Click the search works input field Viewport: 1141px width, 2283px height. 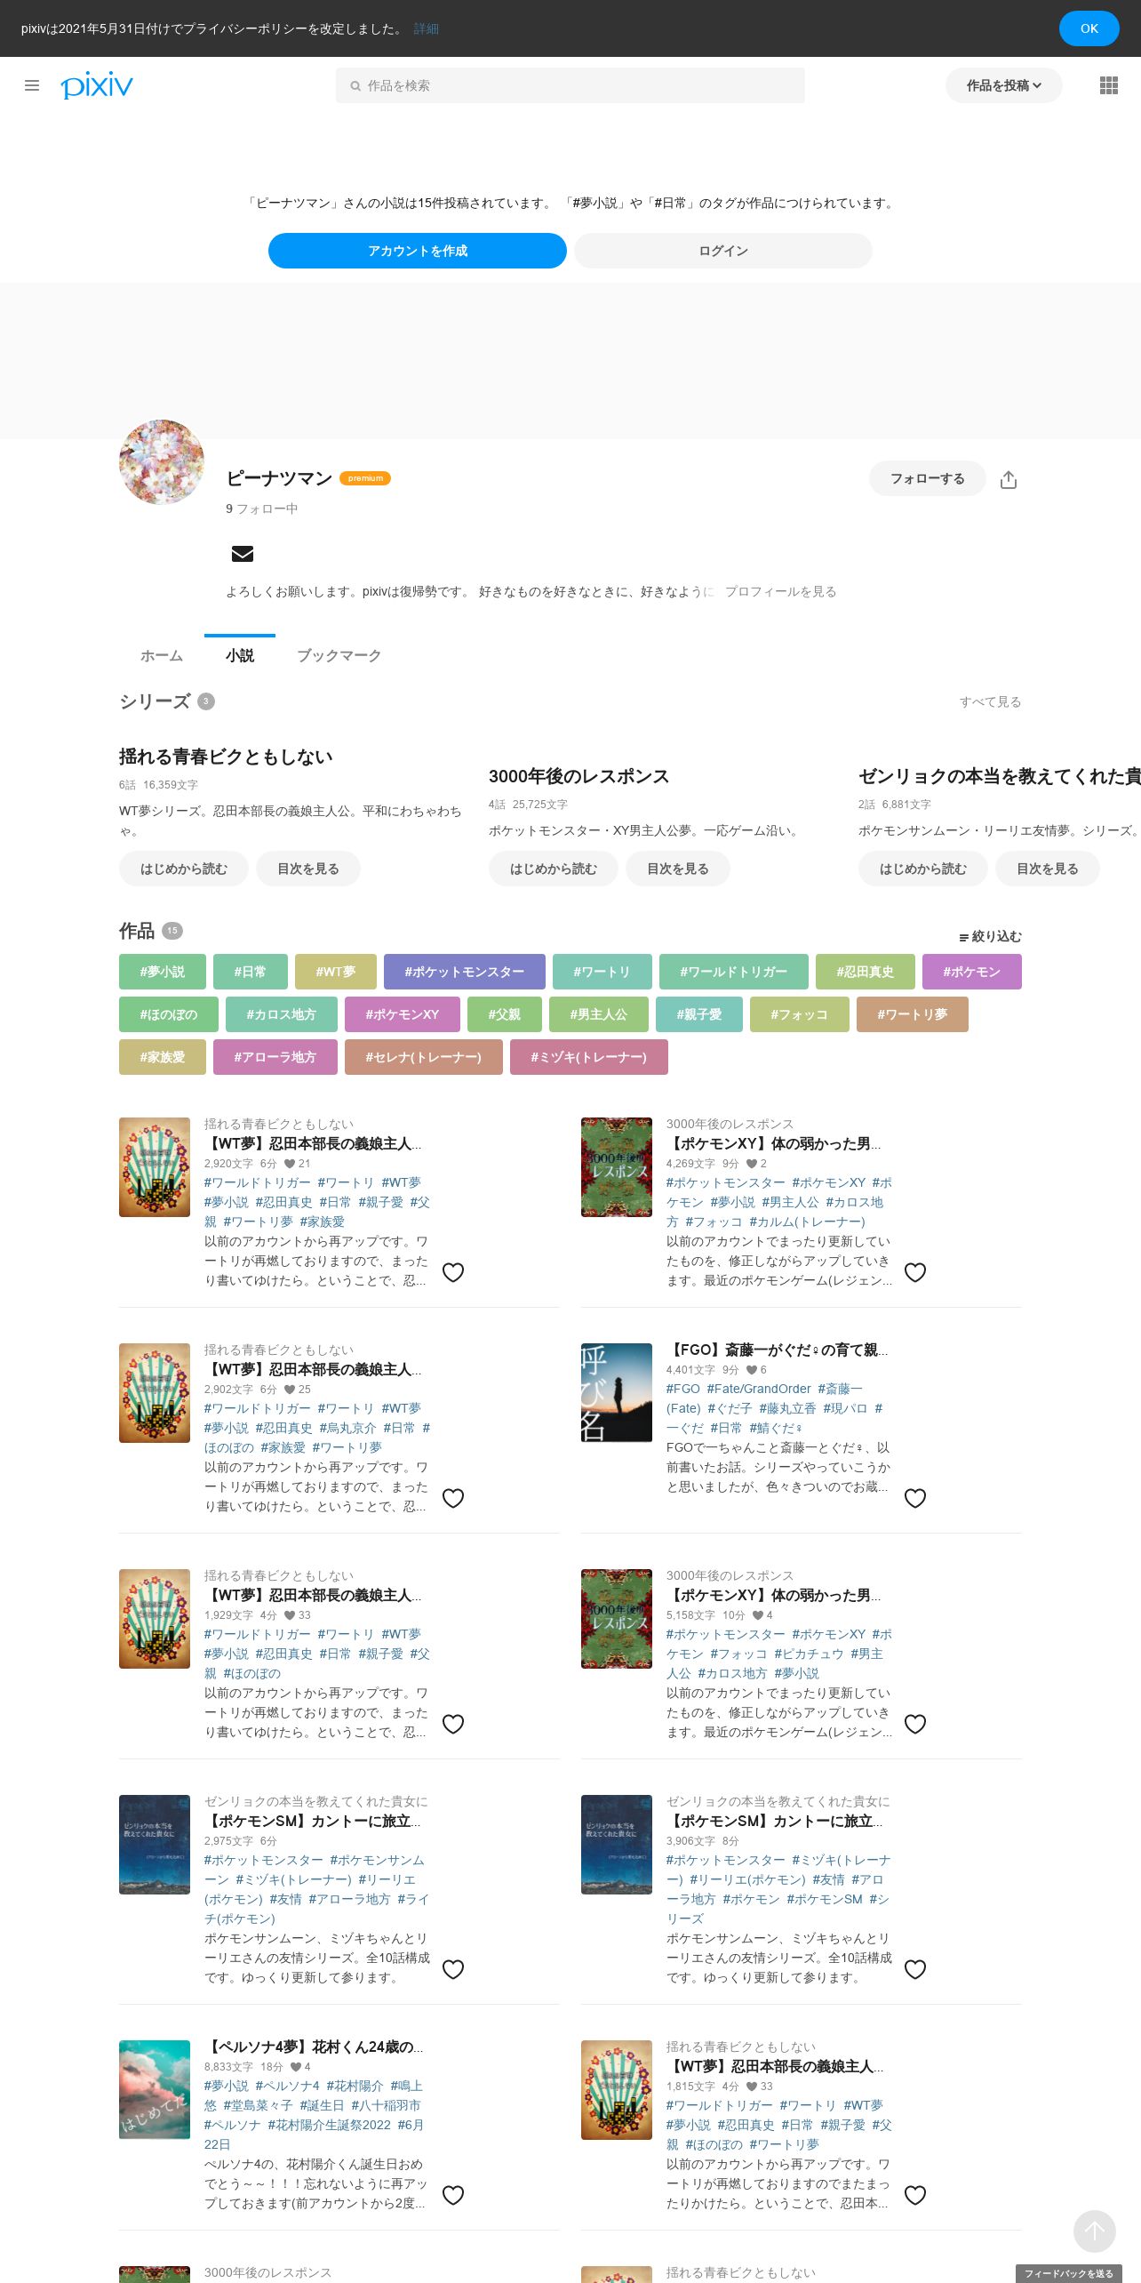[x=570, y=85]
